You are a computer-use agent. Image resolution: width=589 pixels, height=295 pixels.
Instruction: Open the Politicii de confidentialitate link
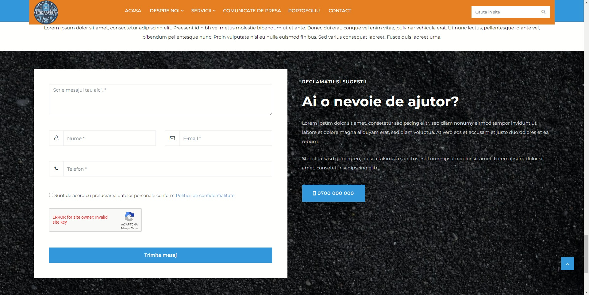(205, 195)
